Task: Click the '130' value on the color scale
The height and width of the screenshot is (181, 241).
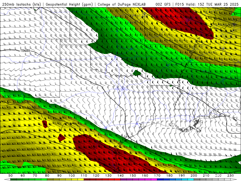Action: click(108, 176)
